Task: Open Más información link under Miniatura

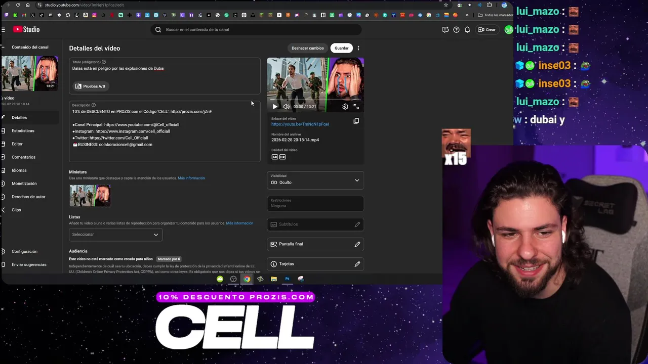Action: tap(191, 178)
